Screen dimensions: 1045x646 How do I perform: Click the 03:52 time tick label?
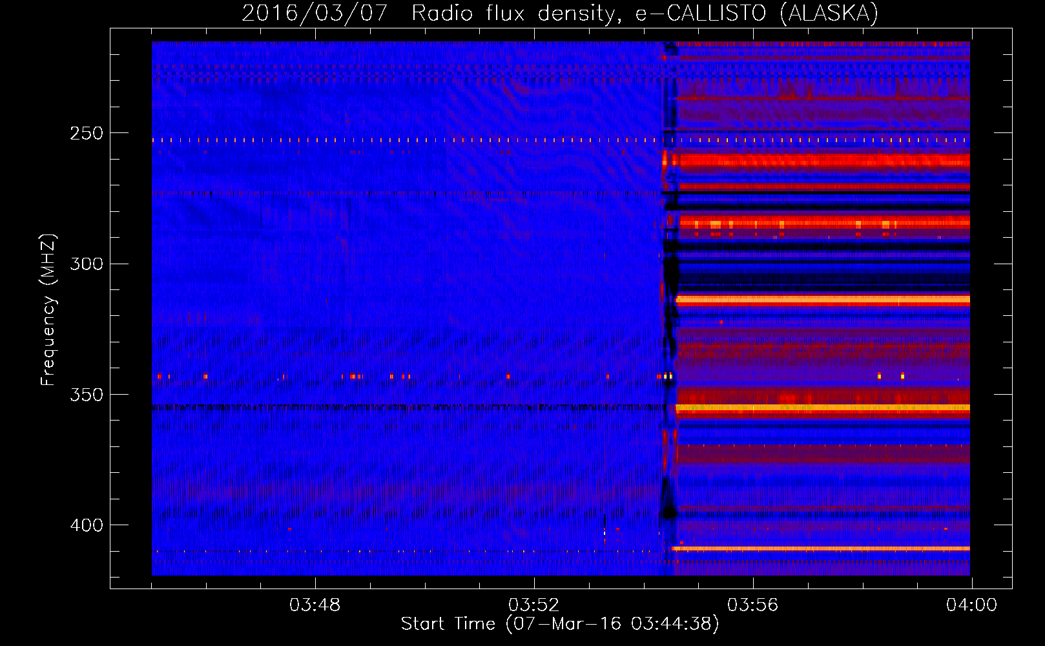[533, 605]
